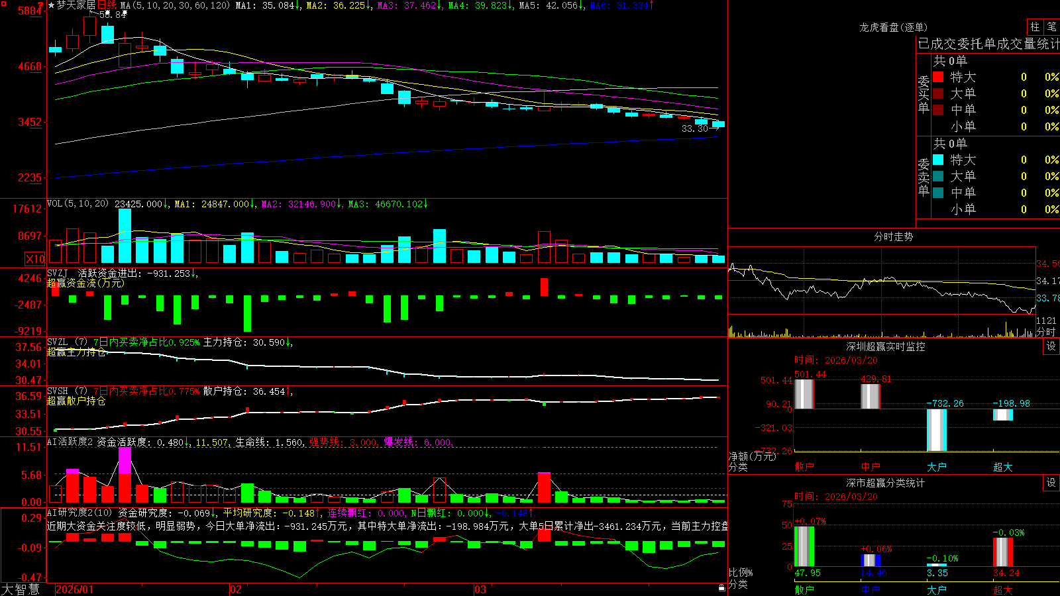Jump to the 02 month marker
This screenshot has width=1060, height=596.
(x=235, y=589)
